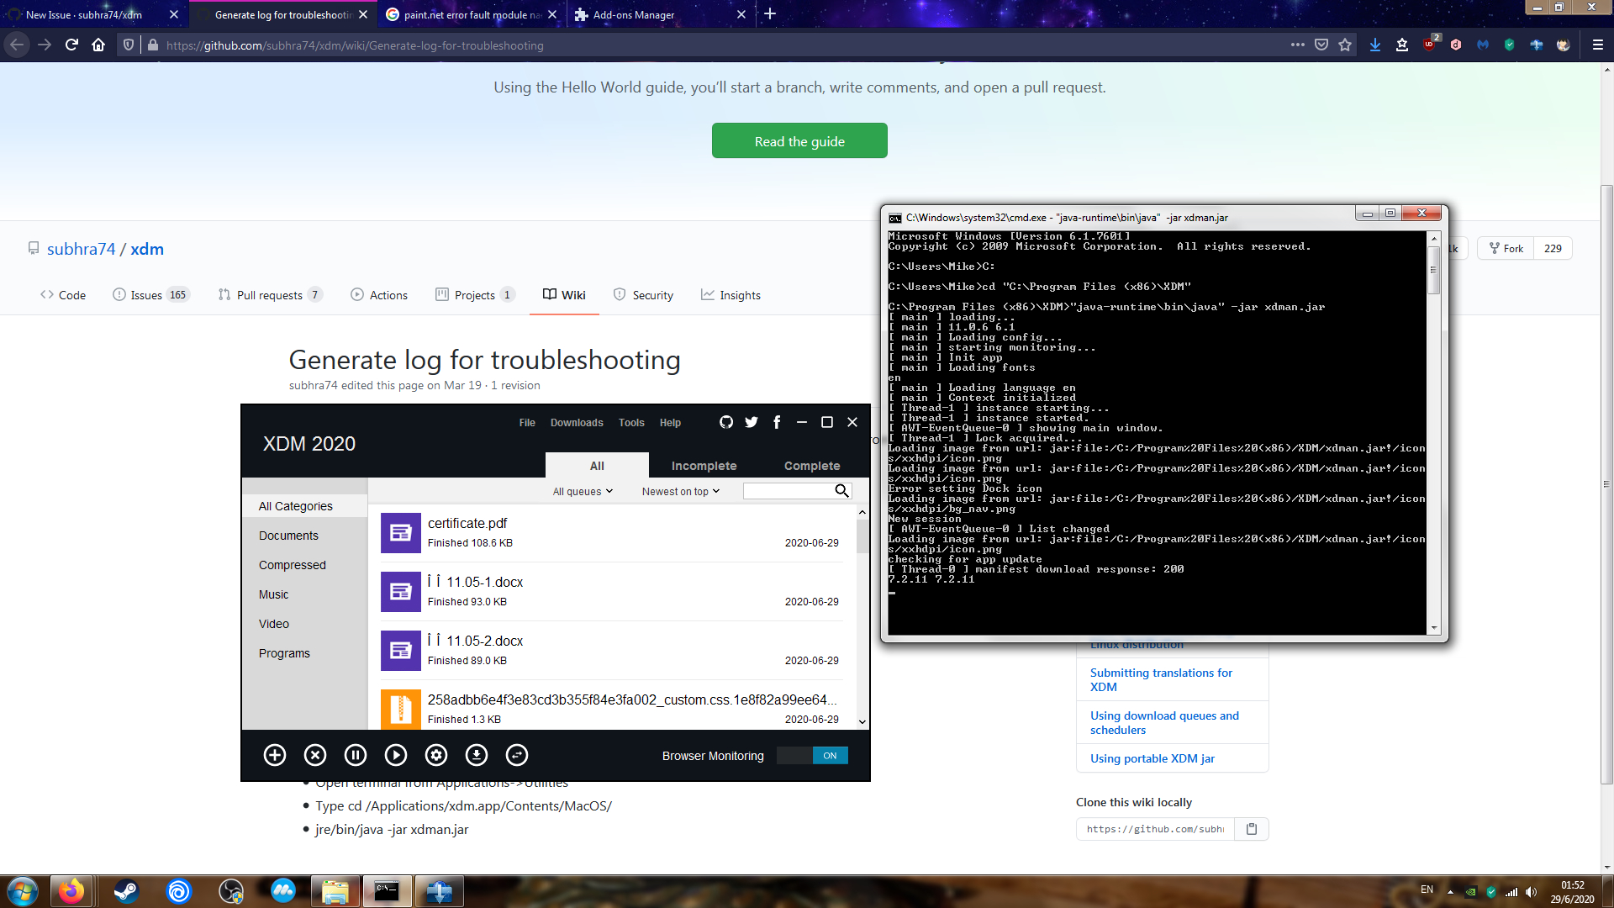This screenshot has height=908, width=1614.
Task: Open XDM settings gear icon
Action: tap(436, 755)
